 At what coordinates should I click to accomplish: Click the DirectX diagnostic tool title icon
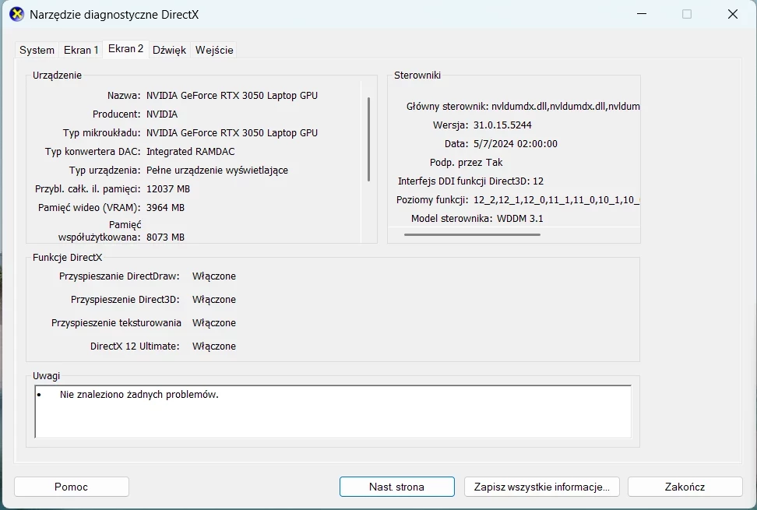tap(17, 14)
